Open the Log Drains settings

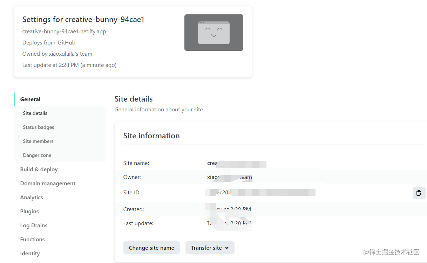(x=60, y=225)
